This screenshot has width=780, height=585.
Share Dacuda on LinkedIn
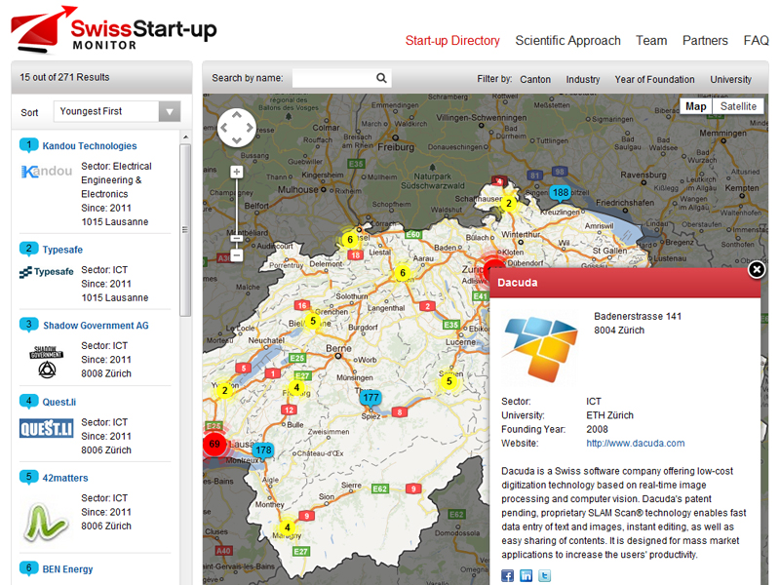coord(526,576)
